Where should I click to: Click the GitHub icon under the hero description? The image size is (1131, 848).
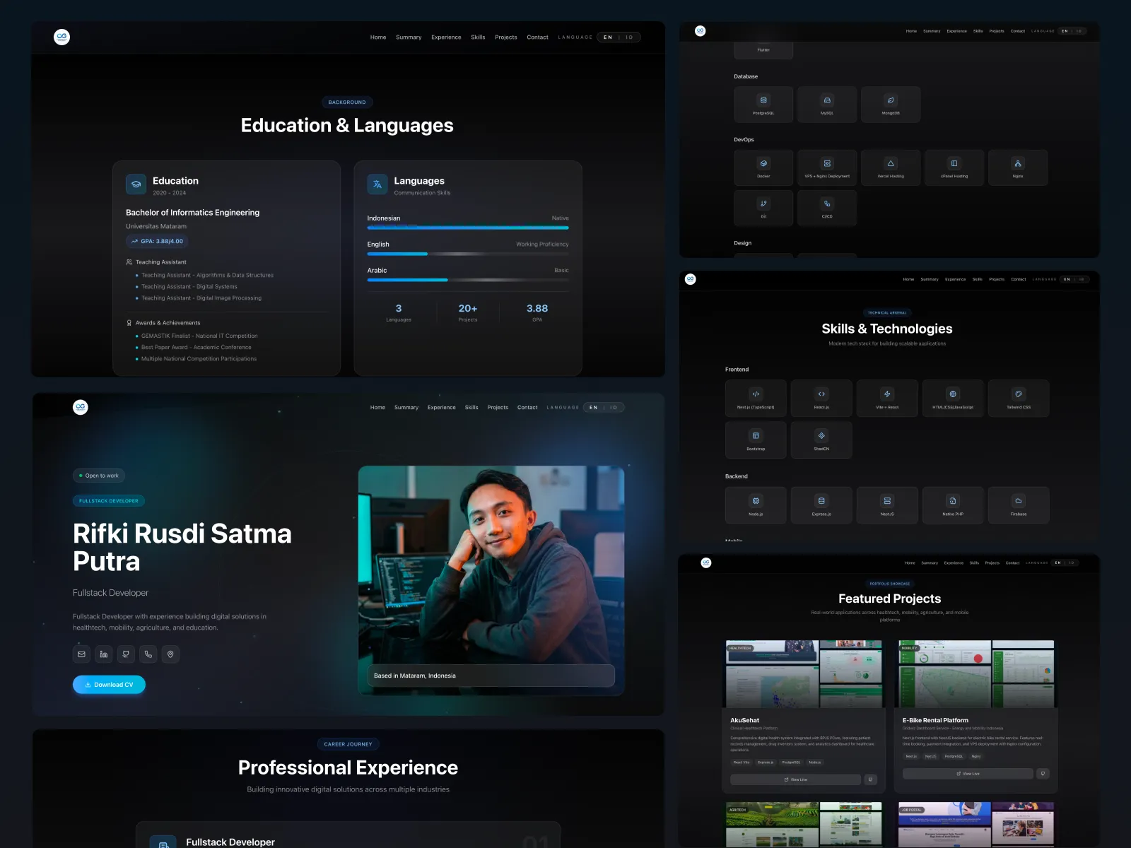[x=126, y=654]
